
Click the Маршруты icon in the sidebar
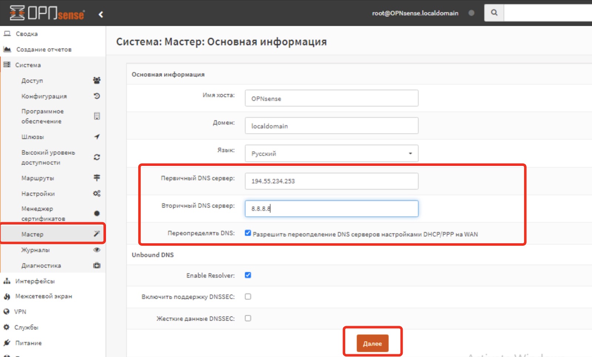coord(97,178)
